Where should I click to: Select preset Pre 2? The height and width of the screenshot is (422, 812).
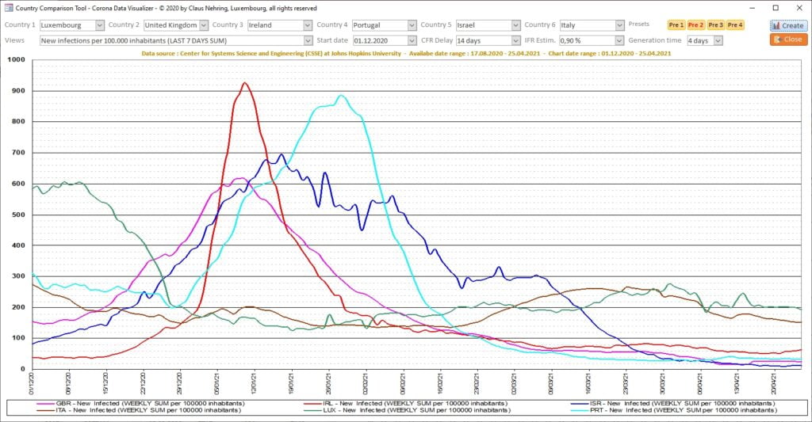[x=696, y=25]
